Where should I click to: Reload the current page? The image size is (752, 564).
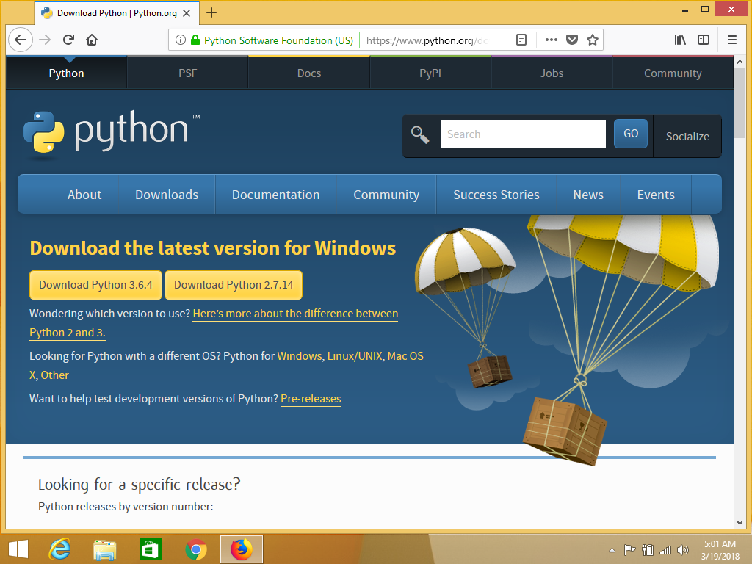point(68,40)
